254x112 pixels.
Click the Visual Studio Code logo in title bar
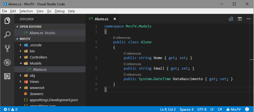tap(4, 4)
